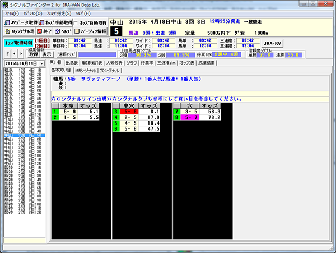
Task: Click the 取得 result info button
Action: [34, 54]
